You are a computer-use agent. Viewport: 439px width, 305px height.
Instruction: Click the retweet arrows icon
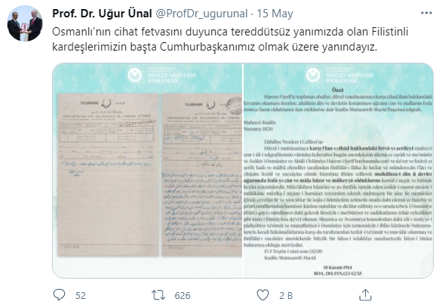click(158, 295)
